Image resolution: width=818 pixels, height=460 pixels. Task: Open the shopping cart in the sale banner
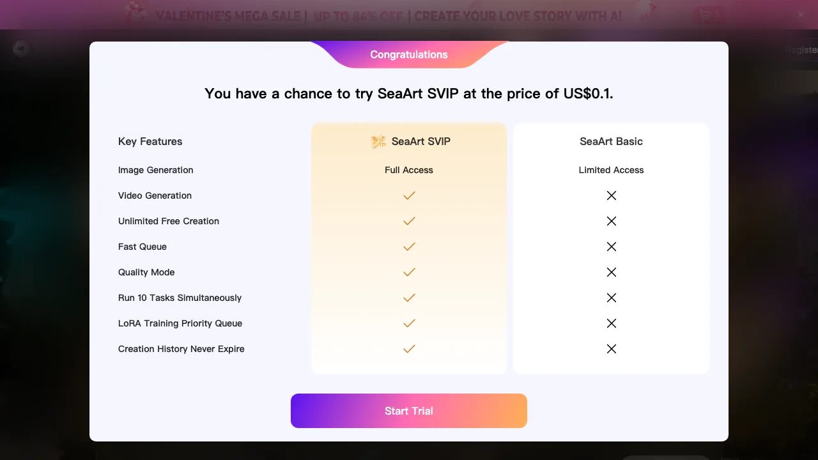coord(708,15)
